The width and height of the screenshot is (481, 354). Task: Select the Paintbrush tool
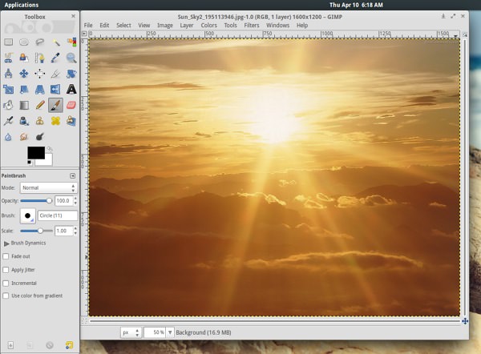[x=55, y=105]
